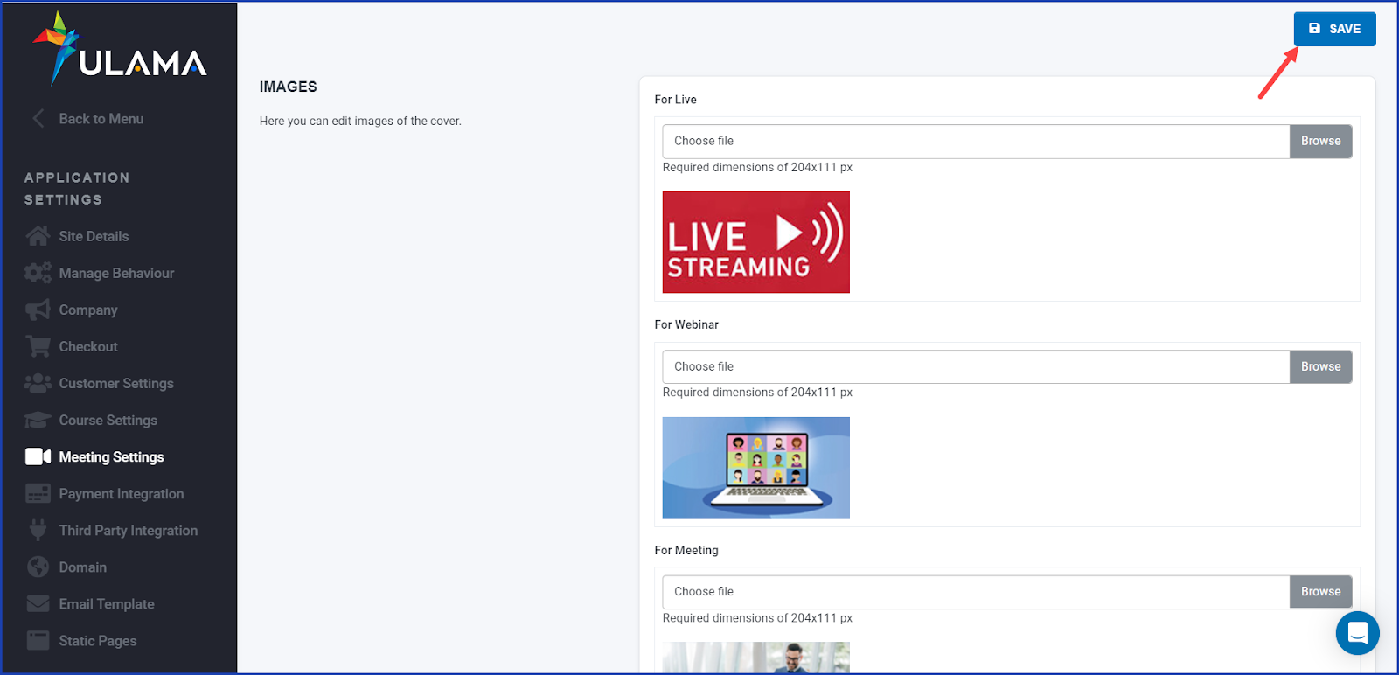Click the IMAGES section heading

(x=289, y=87)
